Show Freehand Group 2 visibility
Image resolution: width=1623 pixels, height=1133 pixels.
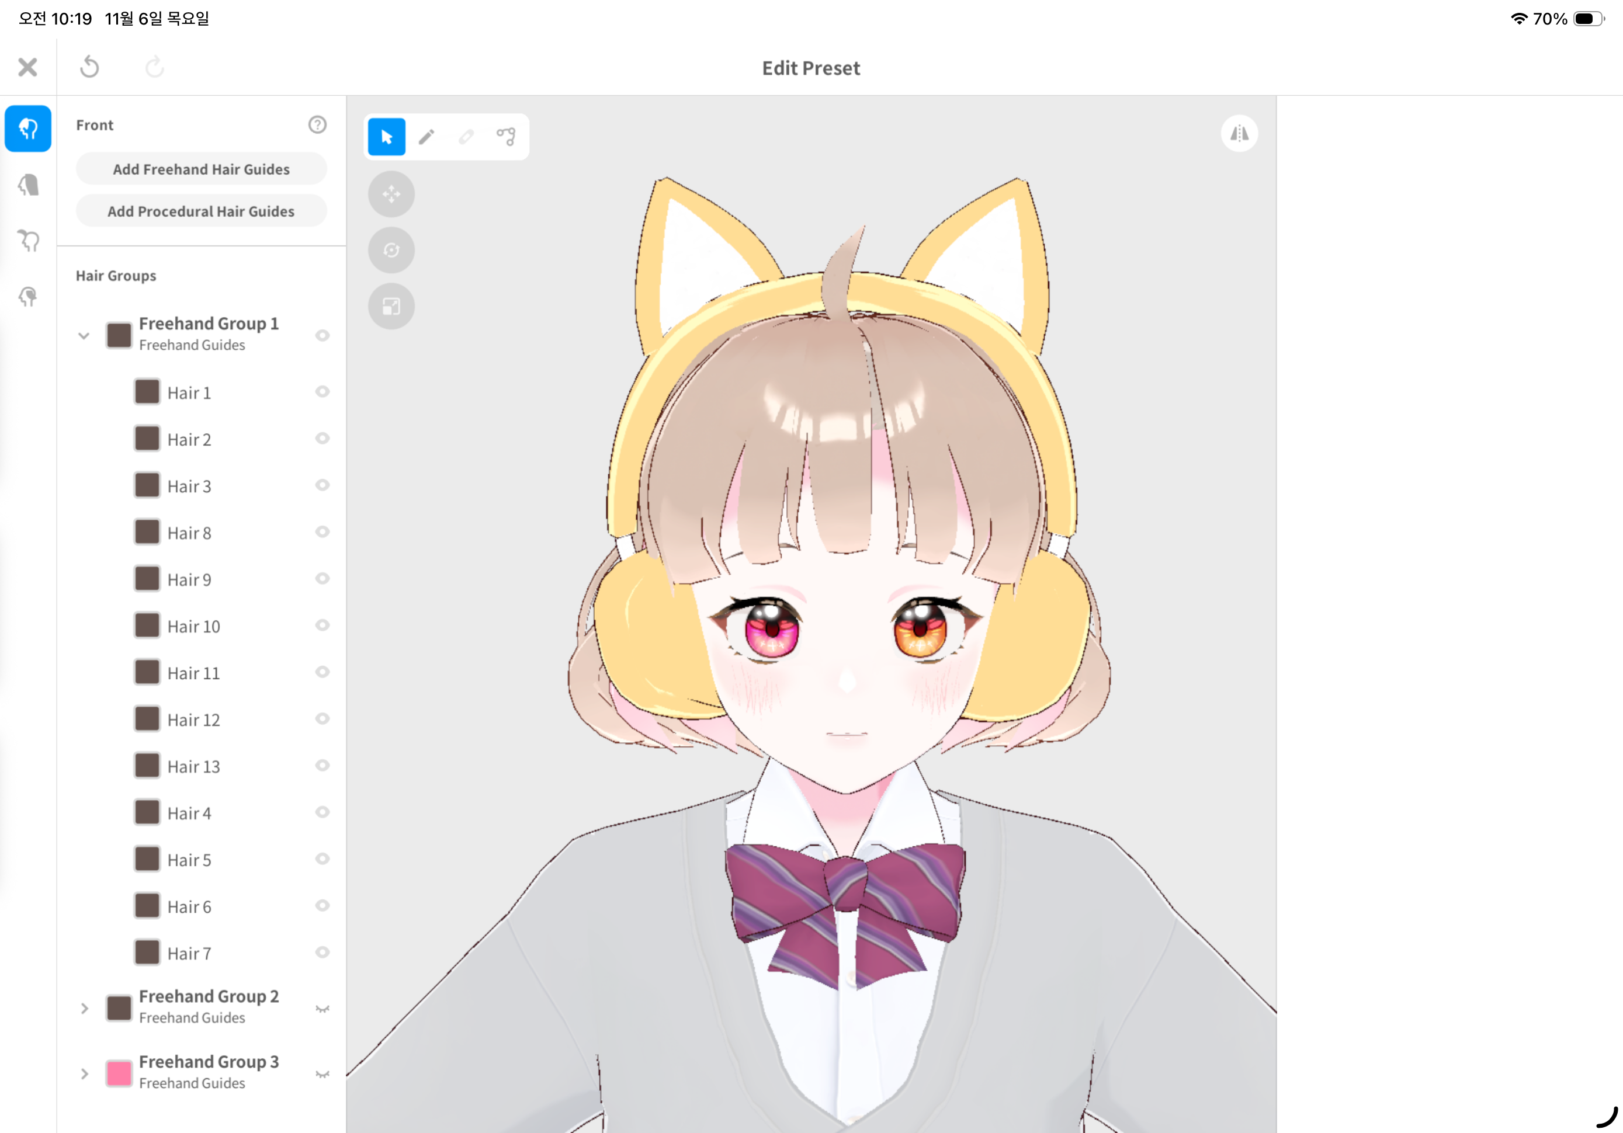[322, 1009]
